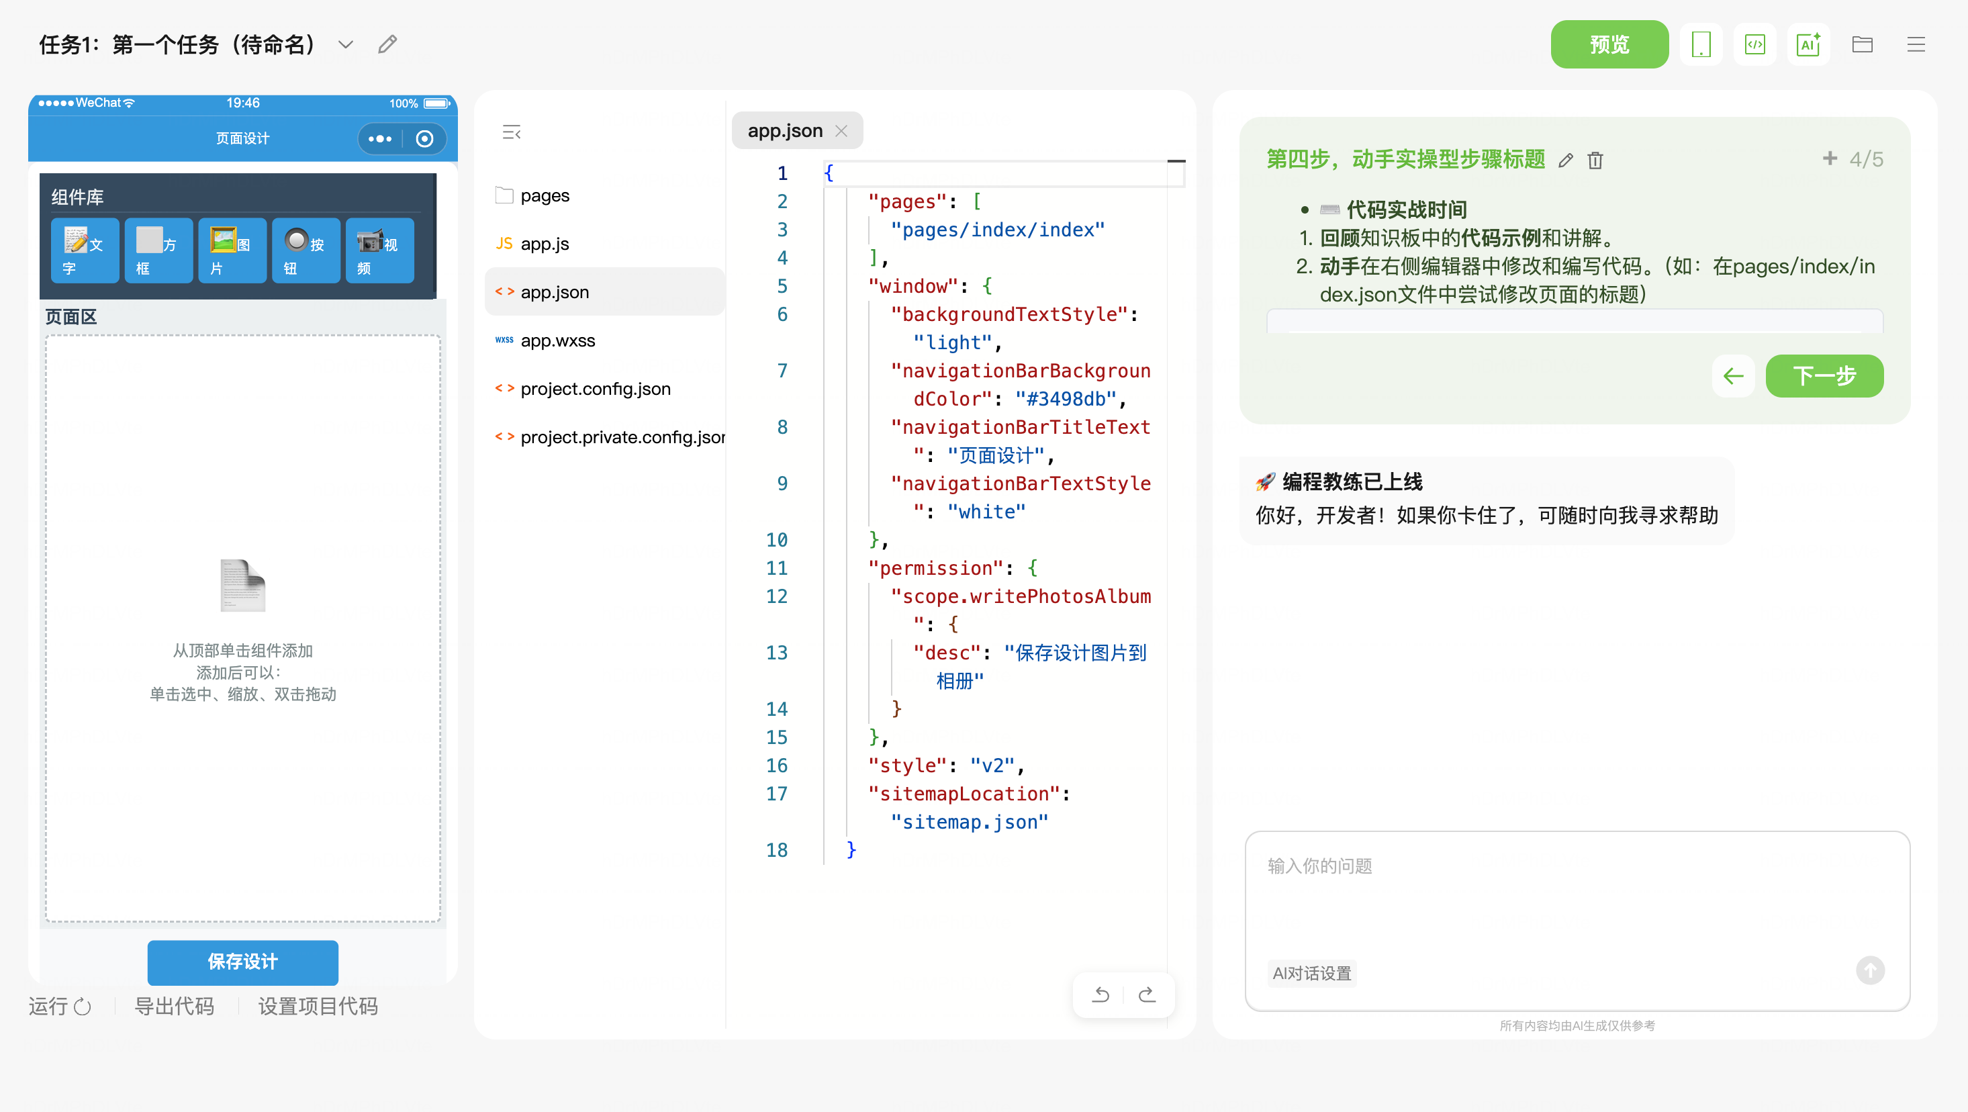Toggle the AI assistant panel icon
This screenshot has width=1968, height=1112.
pyautogui.click(x=1808, y=44)
